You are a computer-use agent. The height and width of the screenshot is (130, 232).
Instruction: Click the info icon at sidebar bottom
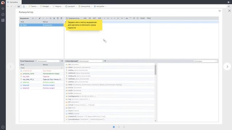click(x=3, y=127)
